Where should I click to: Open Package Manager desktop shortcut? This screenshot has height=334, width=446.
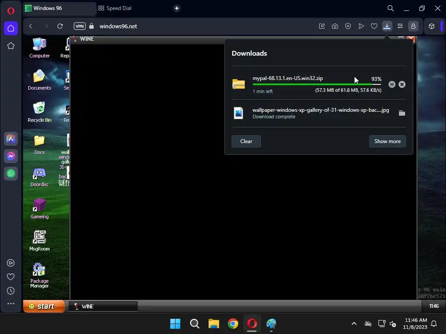click(39, 275)
